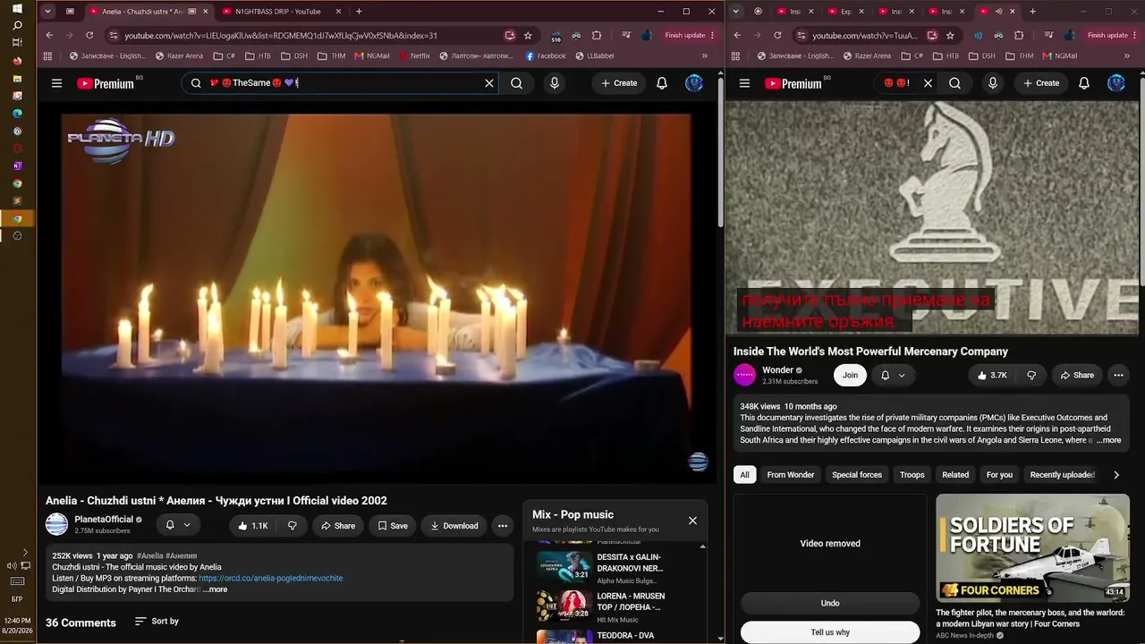Bookmark this page star in left window
The image size is (1145, 644).
point(528,36)
